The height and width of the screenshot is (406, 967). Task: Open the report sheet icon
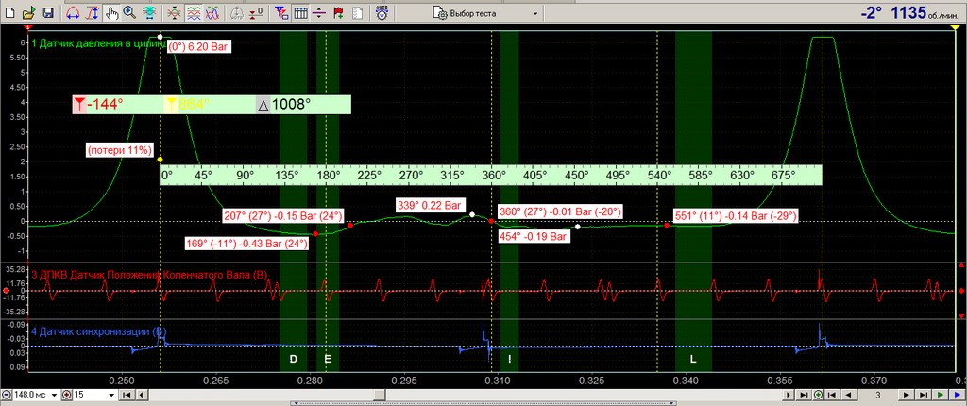tap(356, 12)
